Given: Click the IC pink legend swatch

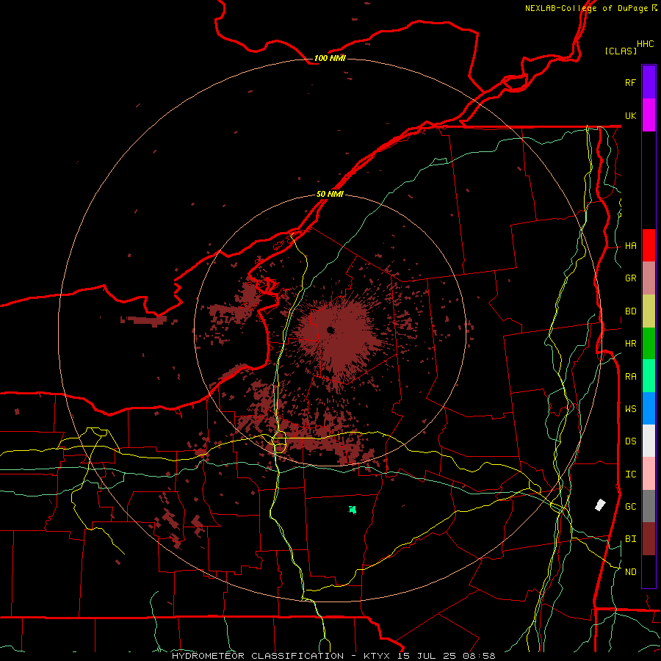Looking at the screenshot, I should point(649,474).
